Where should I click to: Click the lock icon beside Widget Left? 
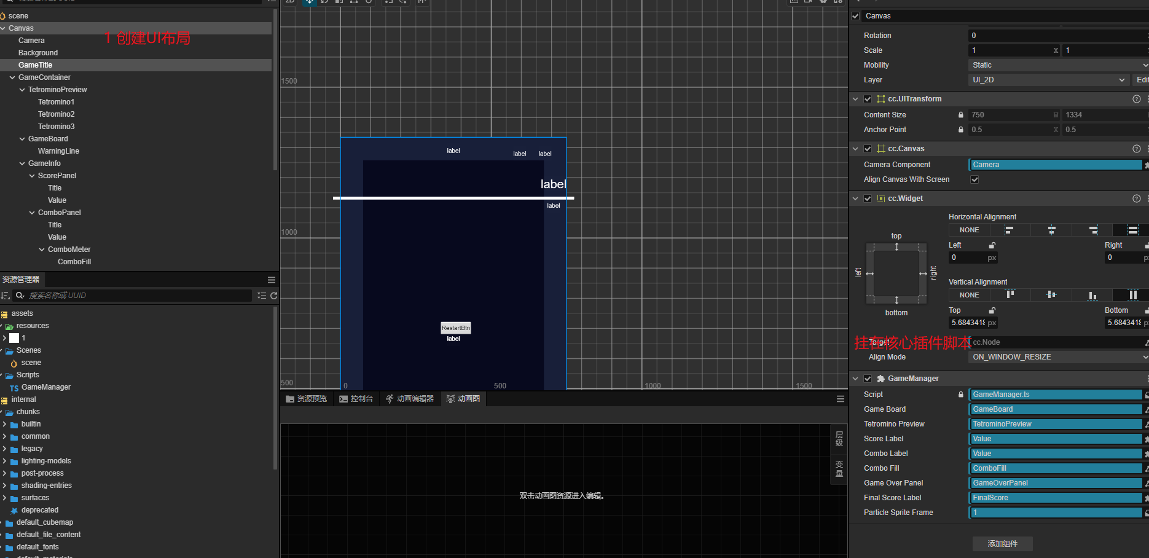pyautogui.click(x=992, y=245)
